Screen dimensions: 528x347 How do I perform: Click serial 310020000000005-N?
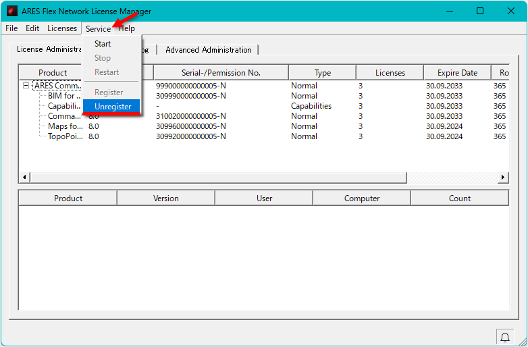coord(190,116)
